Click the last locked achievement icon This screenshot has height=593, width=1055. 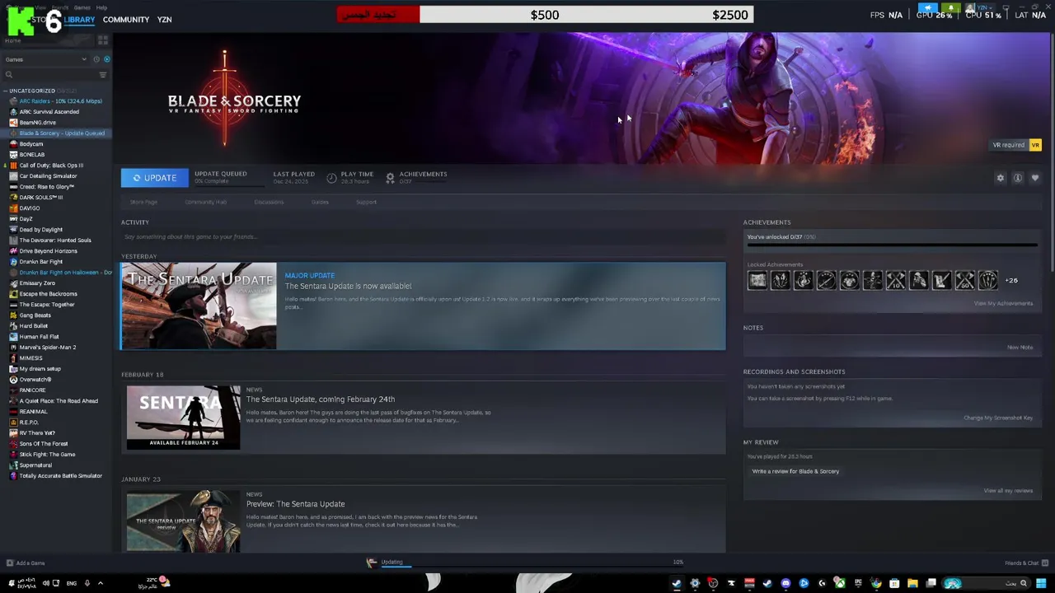987,281
